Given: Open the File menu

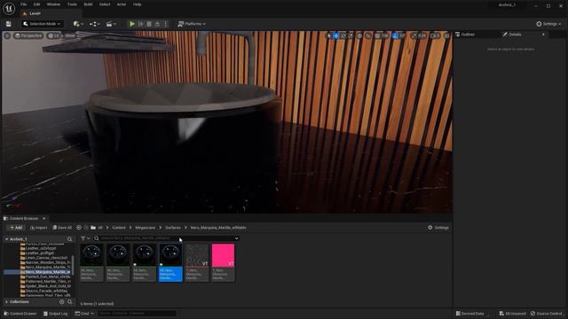Looking at the screenshot, I should click(24, 4).
